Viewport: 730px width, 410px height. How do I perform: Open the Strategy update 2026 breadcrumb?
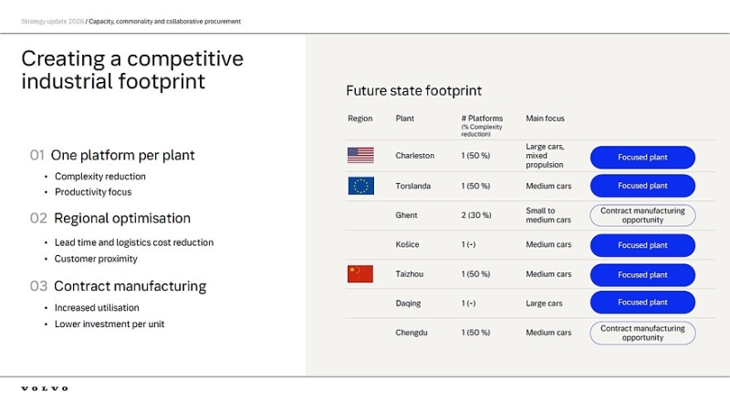point(53,21)
